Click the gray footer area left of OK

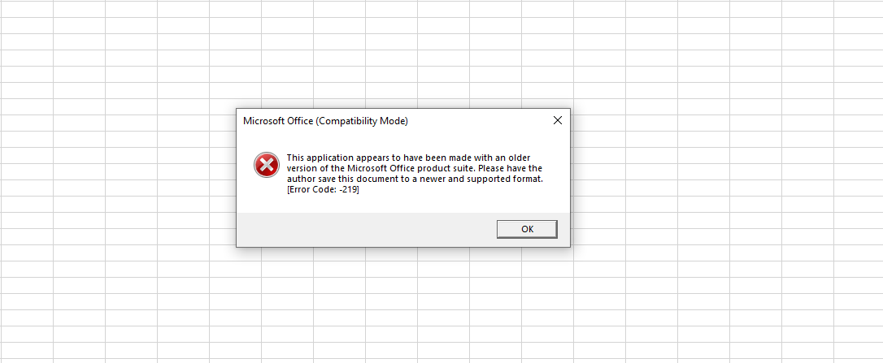[x=366, y=229]
